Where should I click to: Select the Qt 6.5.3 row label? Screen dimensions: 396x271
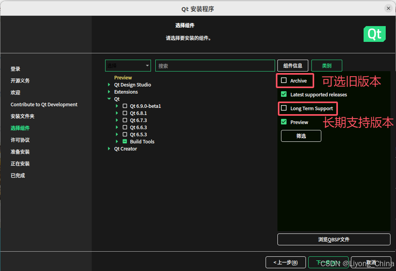[138, 134]
